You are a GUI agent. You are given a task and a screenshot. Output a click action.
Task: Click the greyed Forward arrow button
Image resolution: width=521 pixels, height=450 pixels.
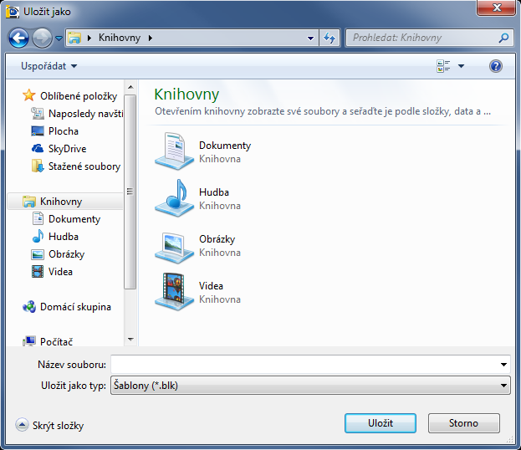tap(42, 38)
